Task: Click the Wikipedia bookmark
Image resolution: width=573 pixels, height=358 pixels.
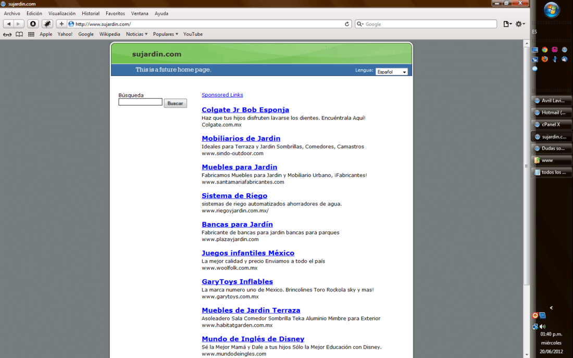Action: (109, 34)
